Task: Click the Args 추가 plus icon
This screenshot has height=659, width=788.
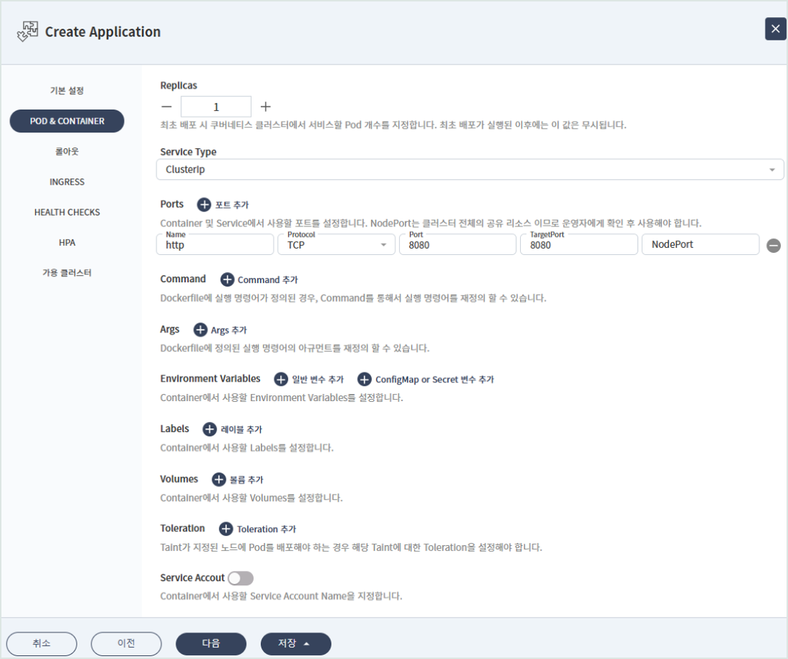Action: [x=201, y=329]
